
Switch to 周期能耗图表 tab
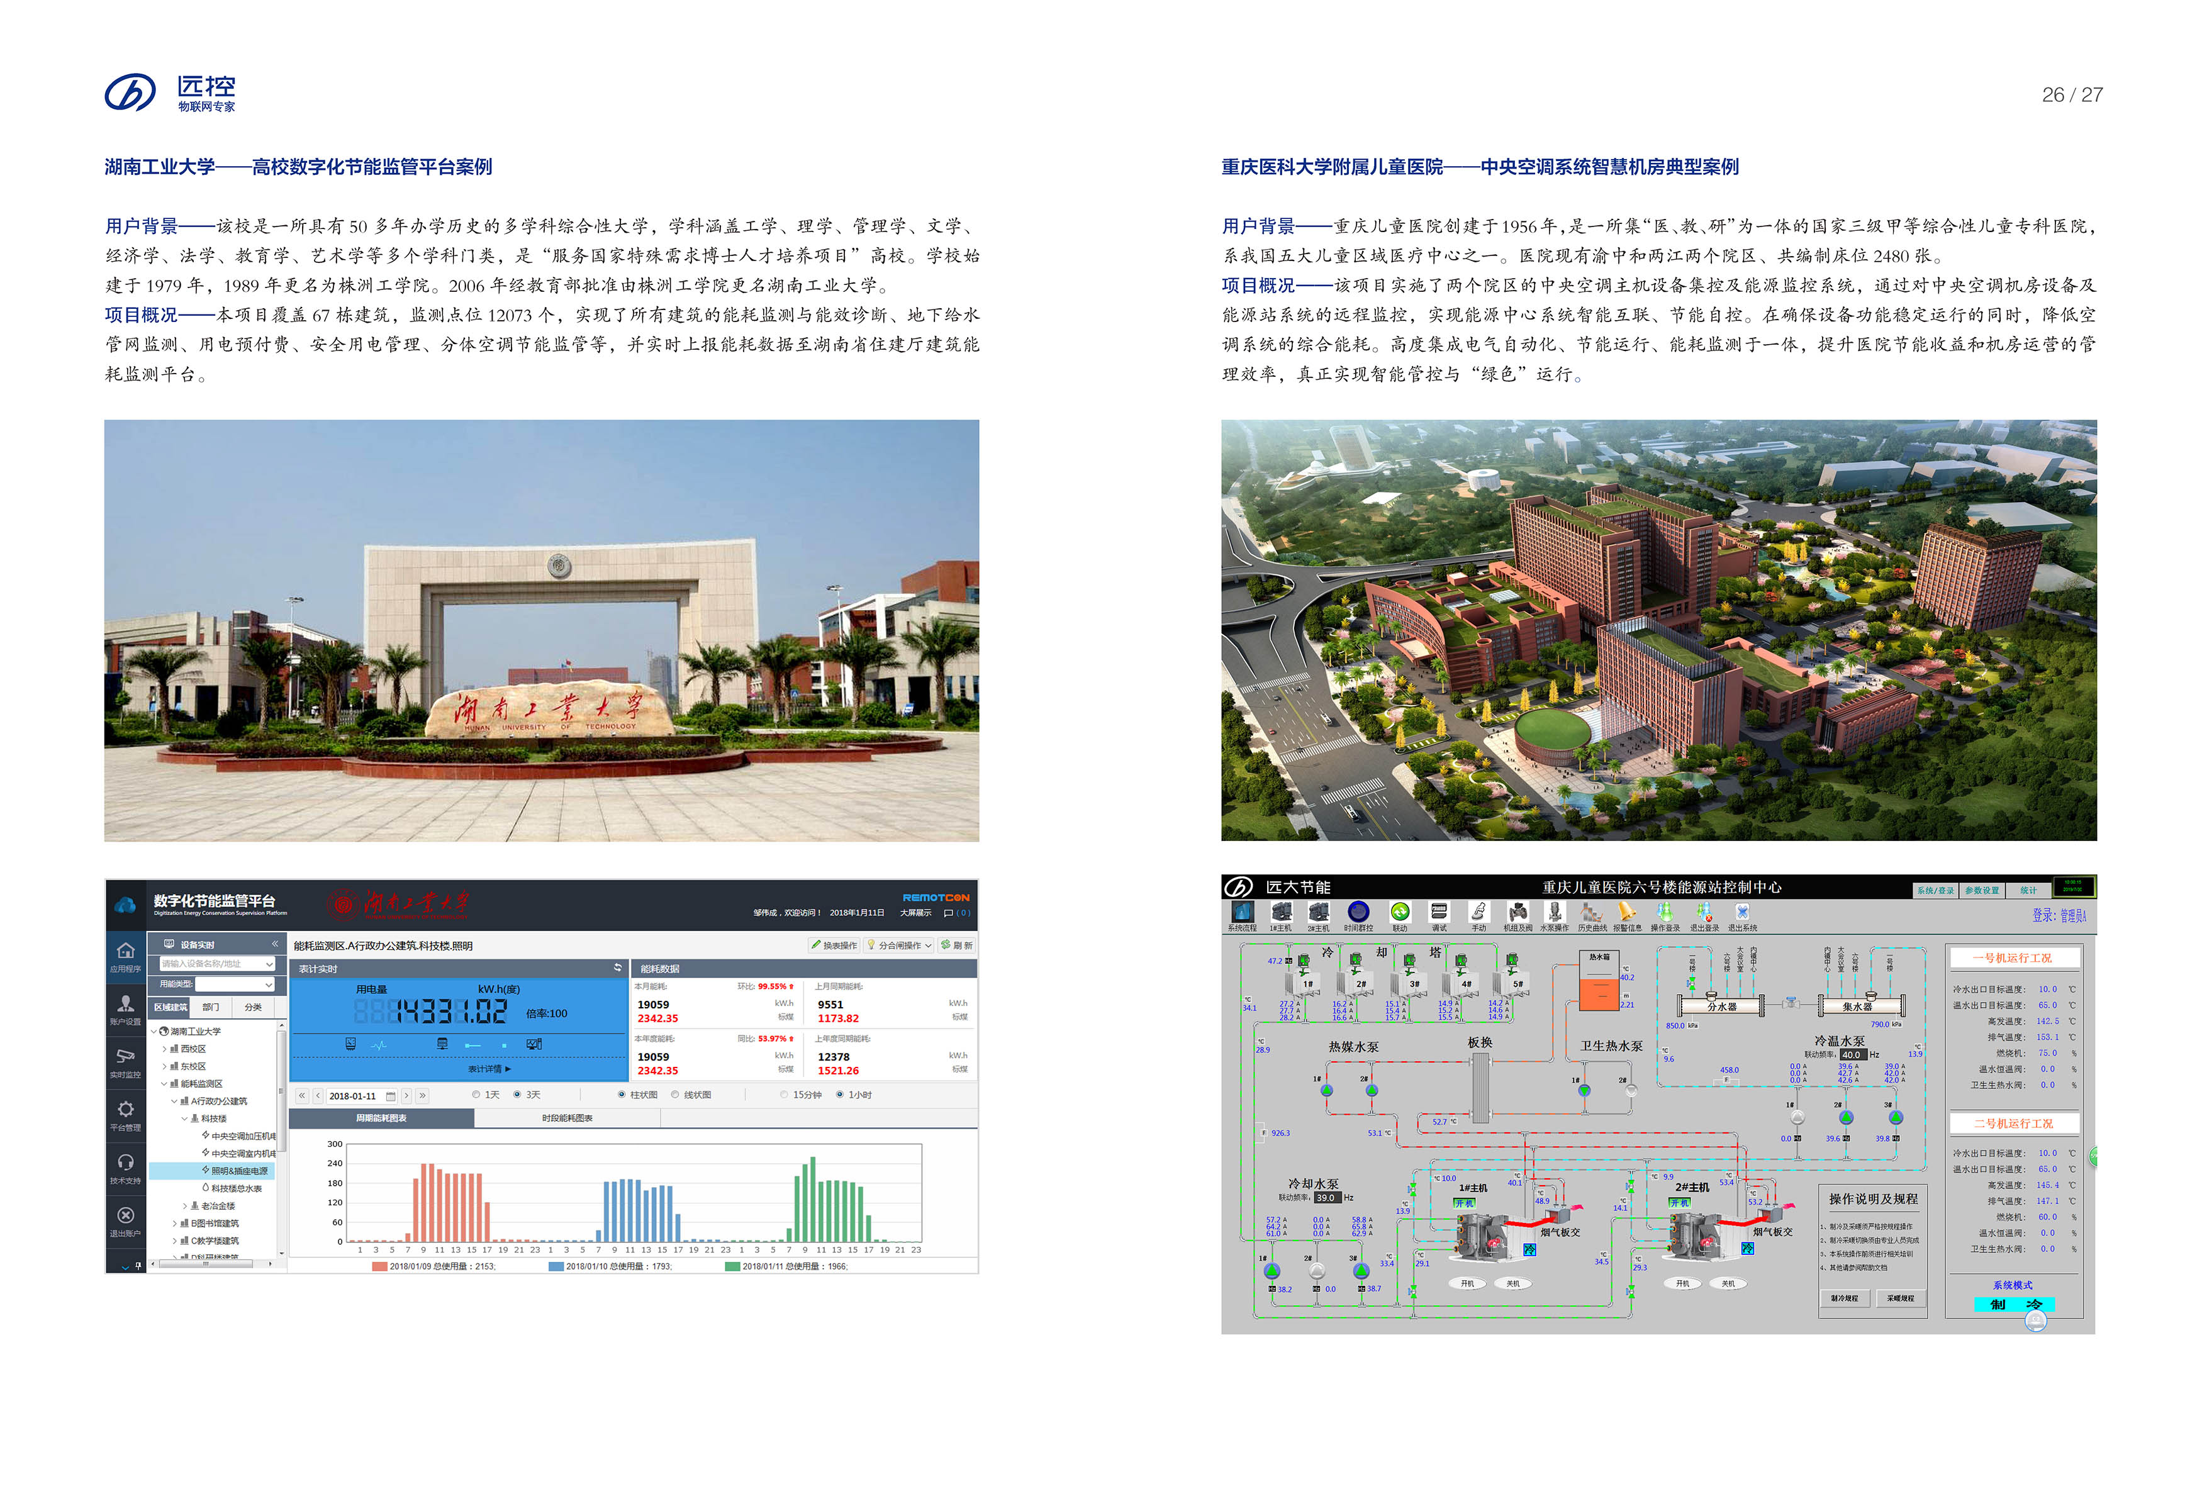(381, 1118)
